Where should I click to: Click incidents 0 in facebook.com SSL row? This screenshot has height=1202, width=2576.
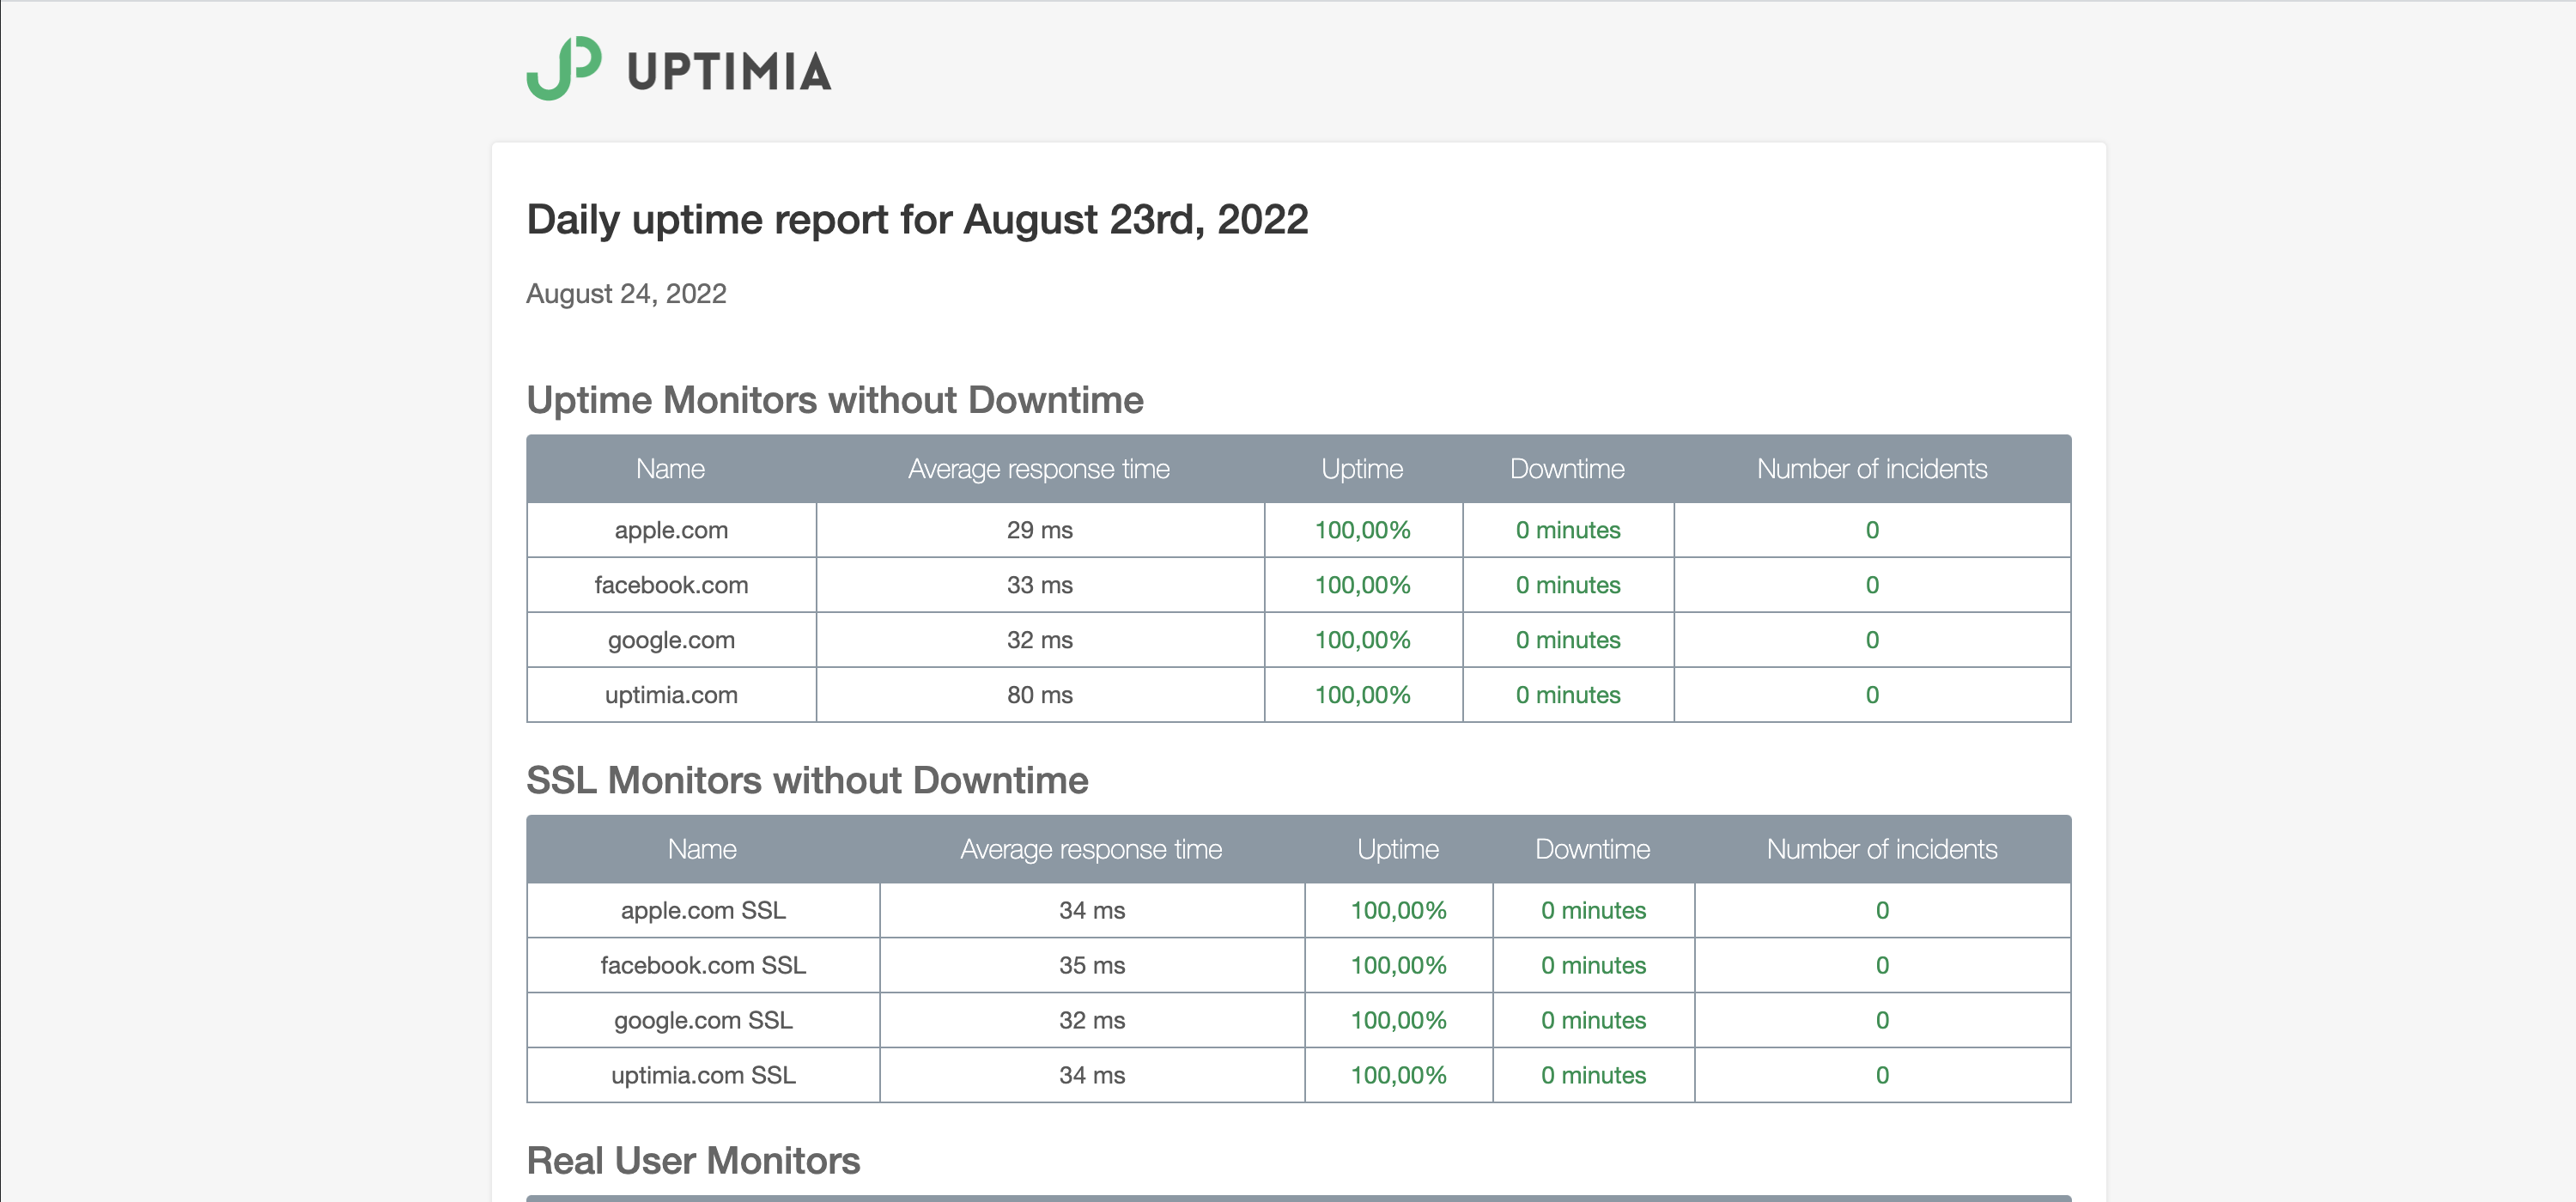(x=1882, y=965)
